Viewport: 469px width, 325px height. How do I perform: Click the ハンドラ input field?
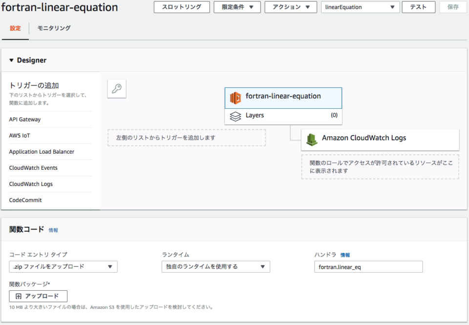(368, 267)
